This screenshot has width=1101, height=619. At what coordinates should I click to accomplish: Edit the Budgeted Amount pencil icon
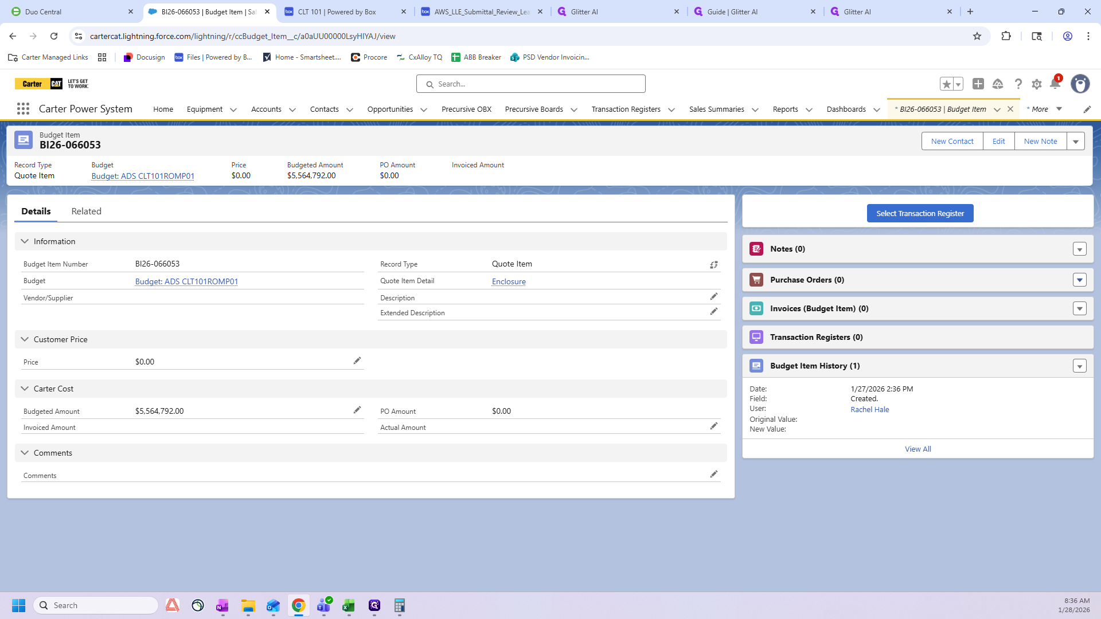[x=357, y=410]
